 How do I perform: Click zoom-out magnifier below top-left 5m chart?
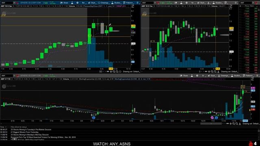point(117,72)
